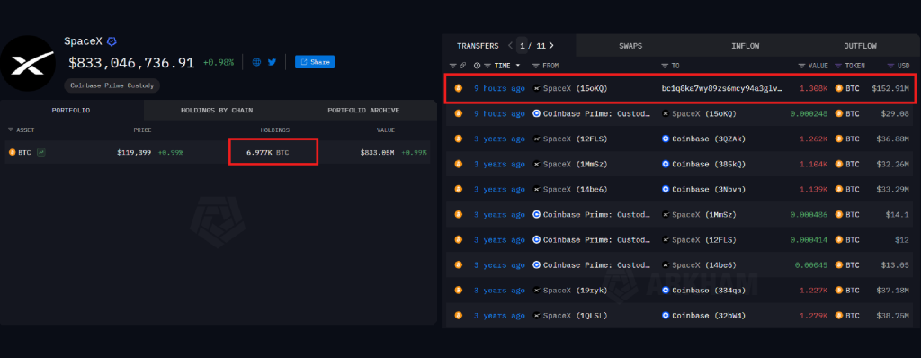
Task: Open the Value column filter
Action: (801, 66)
